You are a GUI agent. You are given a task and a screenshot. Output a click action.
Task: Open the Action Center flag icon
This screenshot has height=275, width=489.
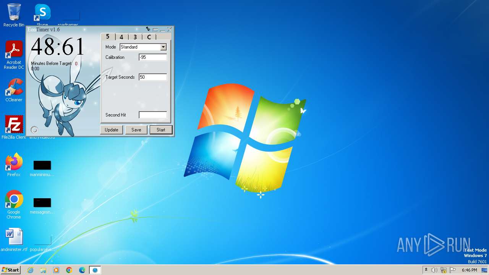pos(453,270)
